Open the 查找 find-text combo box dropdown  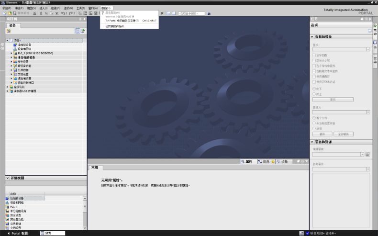[368, 49]
